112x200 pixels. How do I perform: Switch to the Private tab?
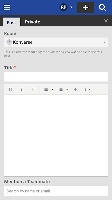point(33,22)
